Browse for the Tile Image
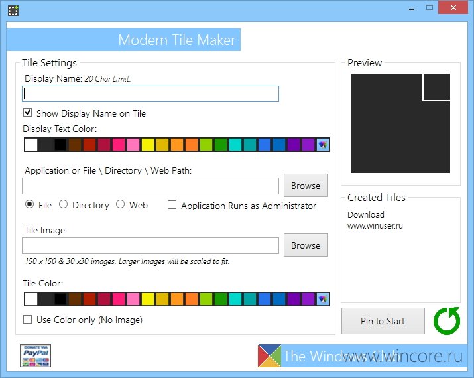 click(306, 245)
